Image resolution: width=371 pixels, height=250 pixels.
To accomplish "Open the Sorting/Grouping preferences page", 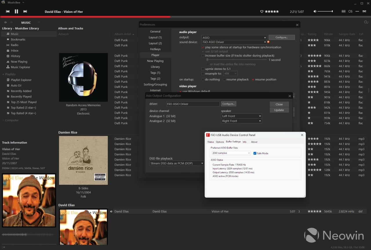I will pyautogui.click(x=155, y=84).
